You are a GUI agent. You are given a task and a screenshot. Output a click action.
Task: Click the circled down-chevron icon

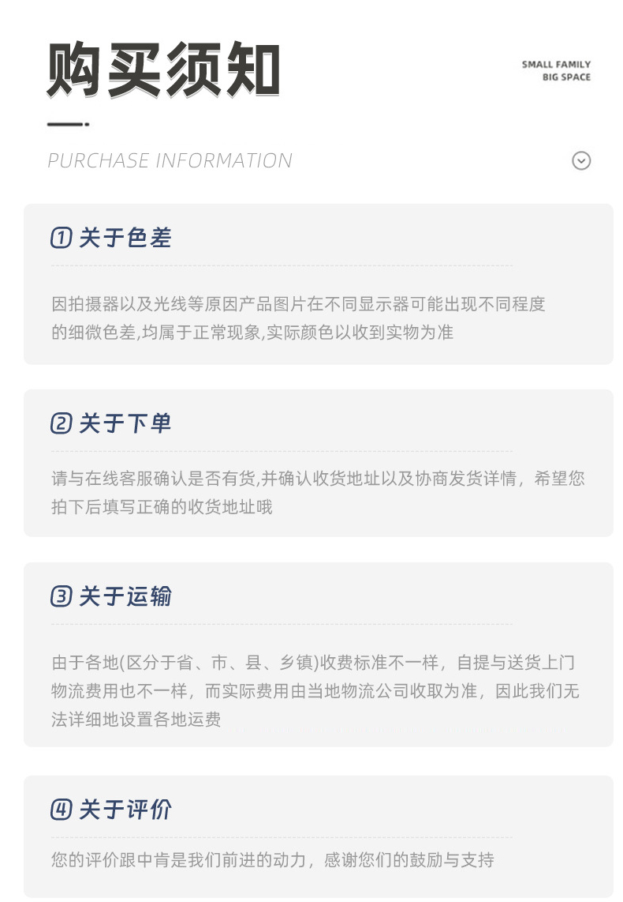click(581, 160)
